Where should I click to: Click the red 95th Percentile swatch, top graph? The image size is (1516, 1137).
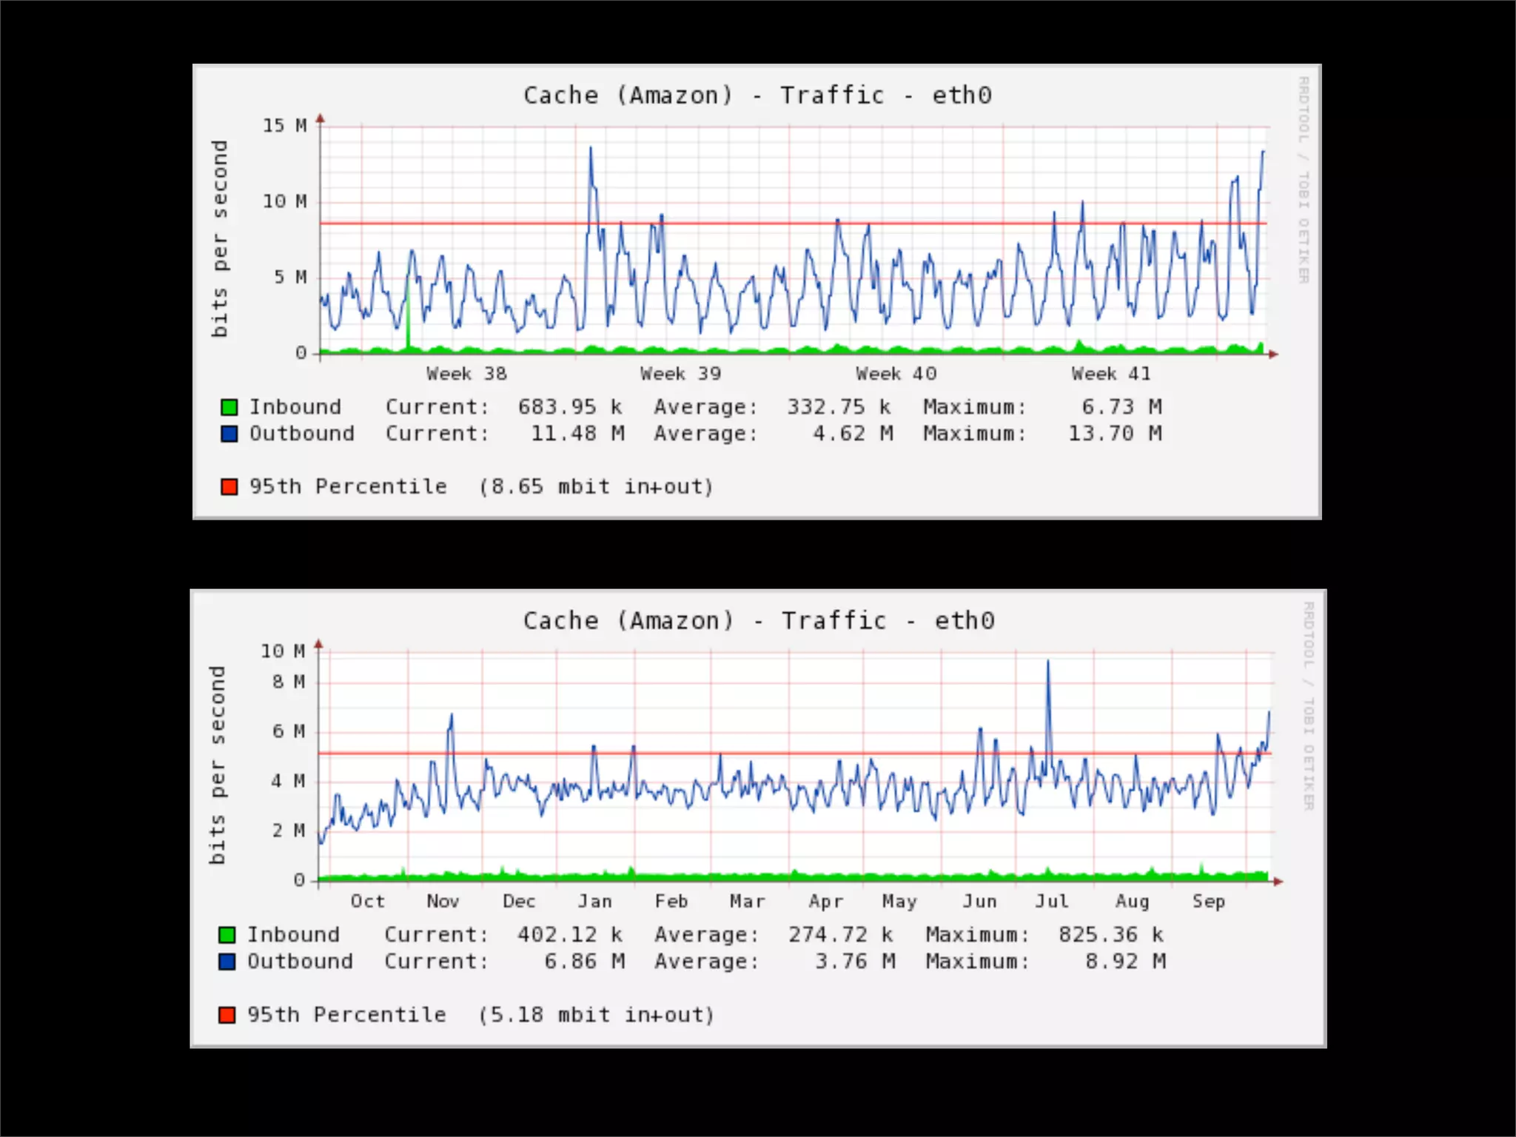229,487
